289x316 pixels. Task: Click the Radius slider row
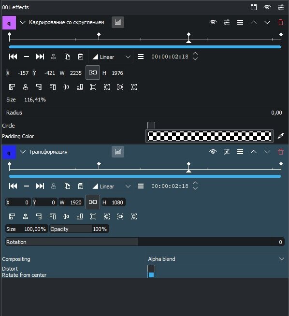(x=144, y=113)
